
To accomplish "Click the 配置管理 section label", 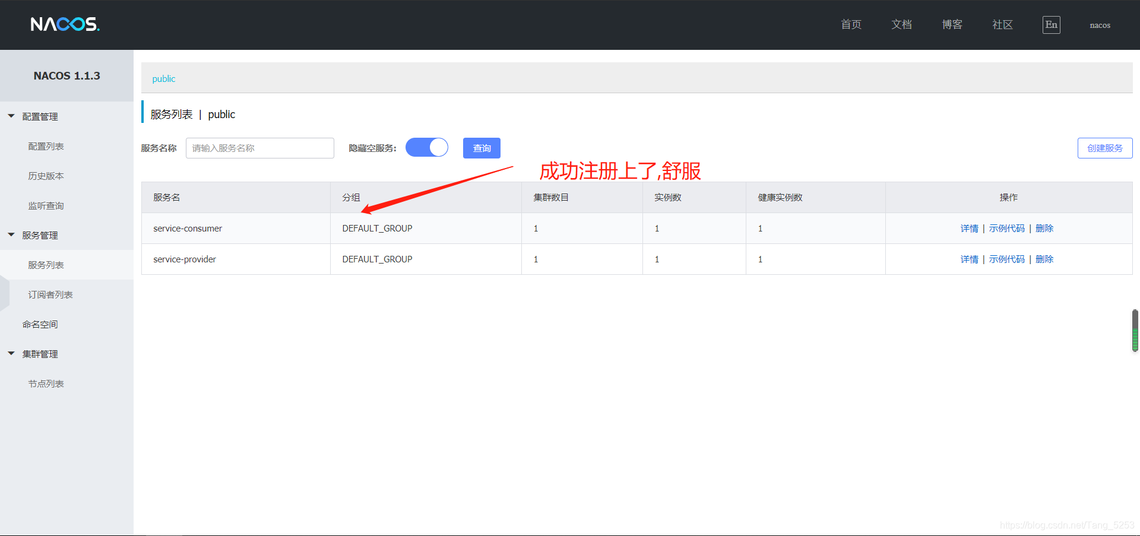I will point(40,116).
